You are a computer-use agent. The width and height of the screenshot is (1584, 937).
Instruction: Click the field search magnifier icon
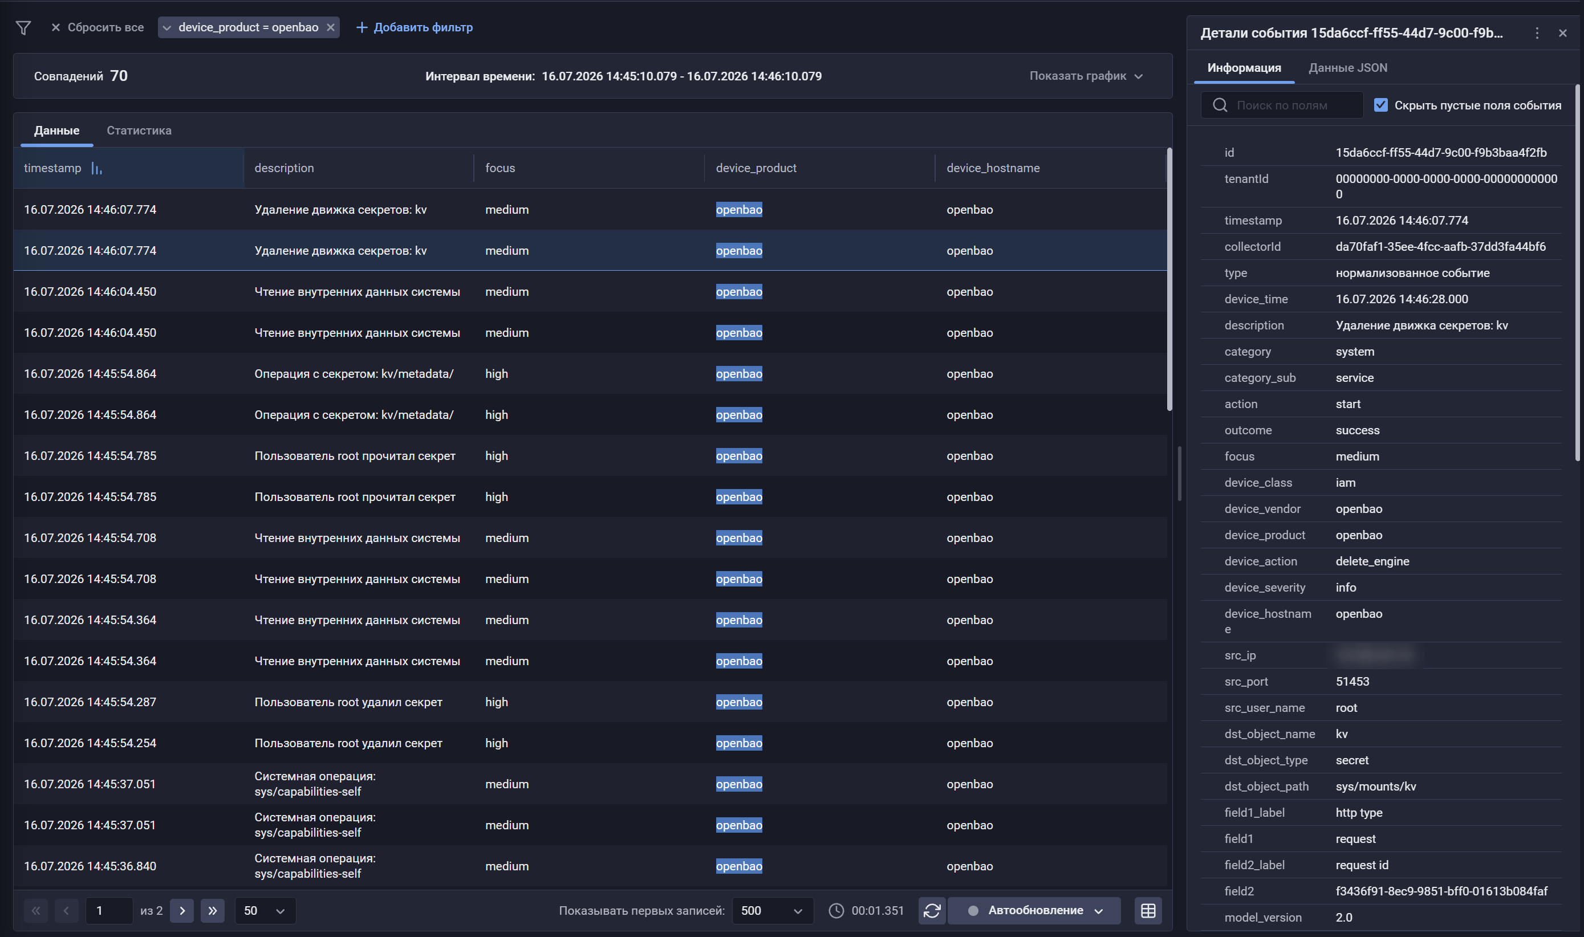point(1220,105)
